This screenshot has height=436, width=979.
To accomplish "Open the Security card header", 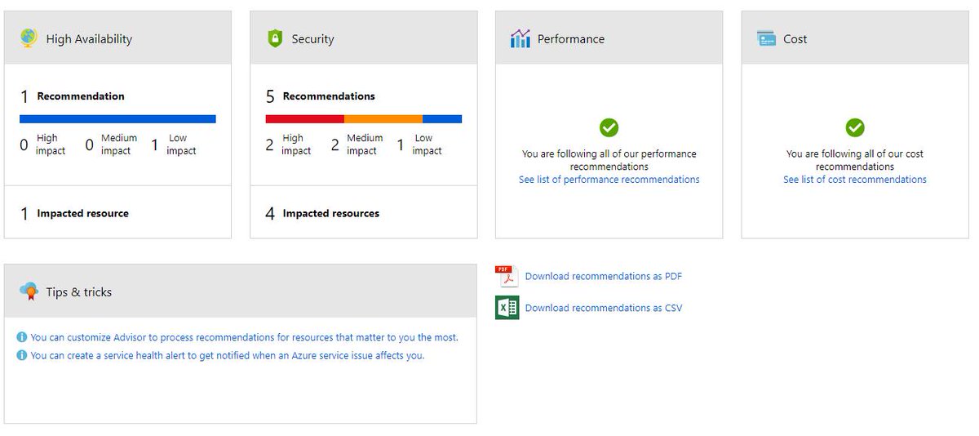I will click(363, 38).
